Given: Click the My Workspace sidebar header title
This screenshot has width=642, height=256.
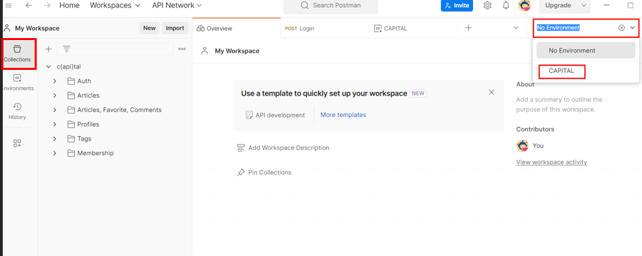Looking at the screenshot, I should coord(37,28).
